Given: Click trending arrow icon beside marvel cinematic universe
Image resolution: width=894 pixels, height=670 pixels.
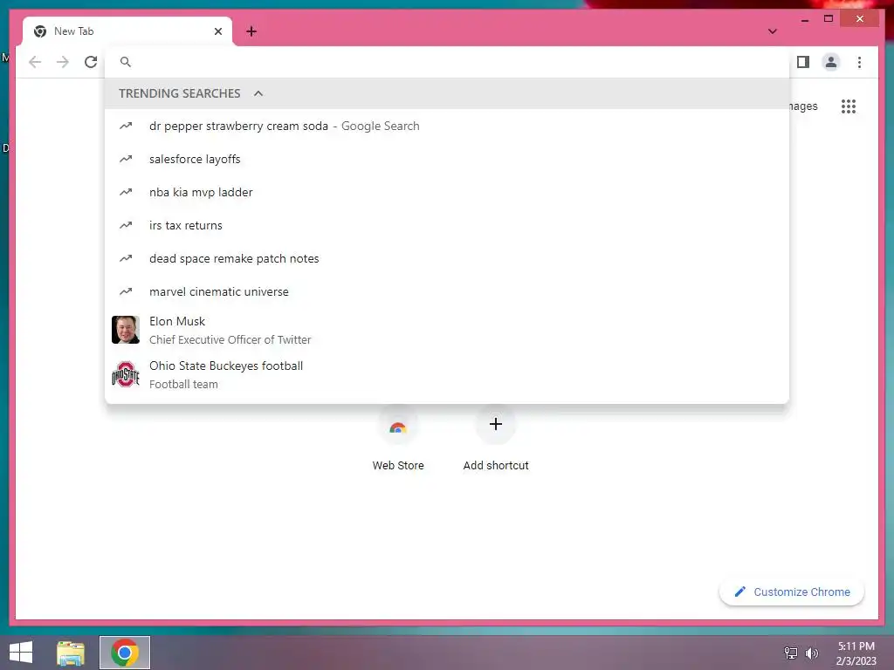Looking at the screenshot, I should [x=126, y=291].
